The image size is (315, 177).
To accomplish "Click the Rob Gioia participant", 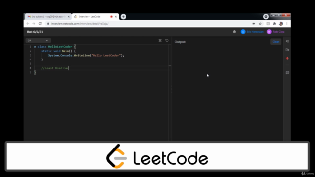I will pyautogui.click(x=276, y=32).
